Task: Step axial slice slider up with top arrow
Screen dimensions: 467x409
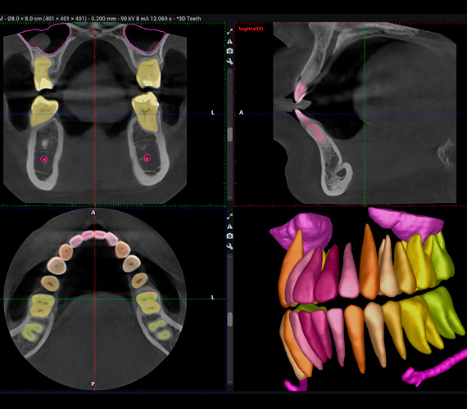Action: pos(230,256)
